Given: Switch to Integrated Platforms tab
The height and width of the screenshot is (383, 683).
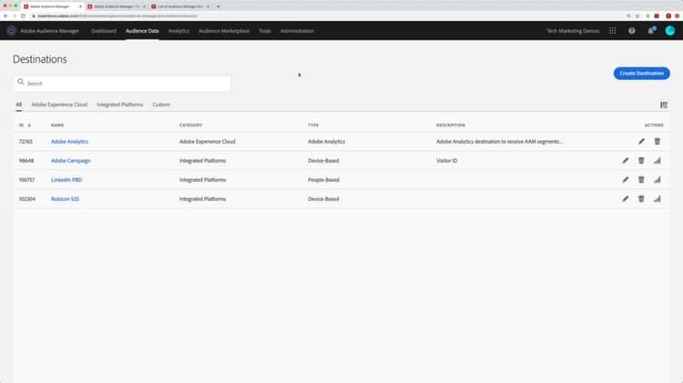Looking at the screenshot, I should point(120,105).
